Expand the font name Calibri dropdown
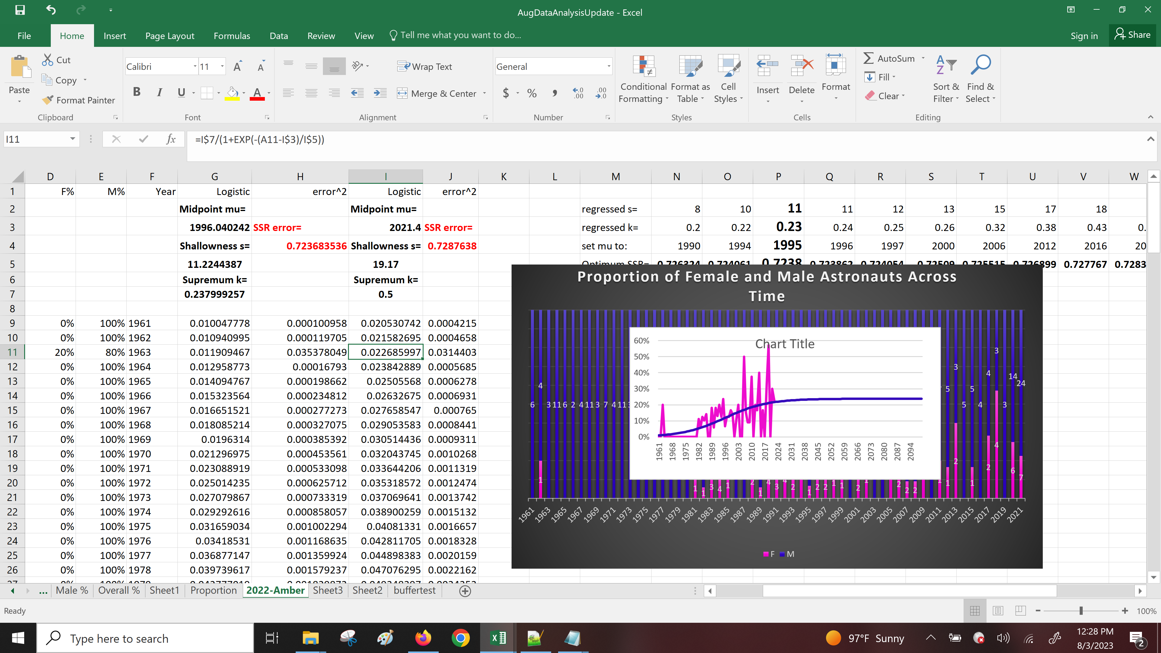This screenshot has width=1161, height=653. coord(195,67)
